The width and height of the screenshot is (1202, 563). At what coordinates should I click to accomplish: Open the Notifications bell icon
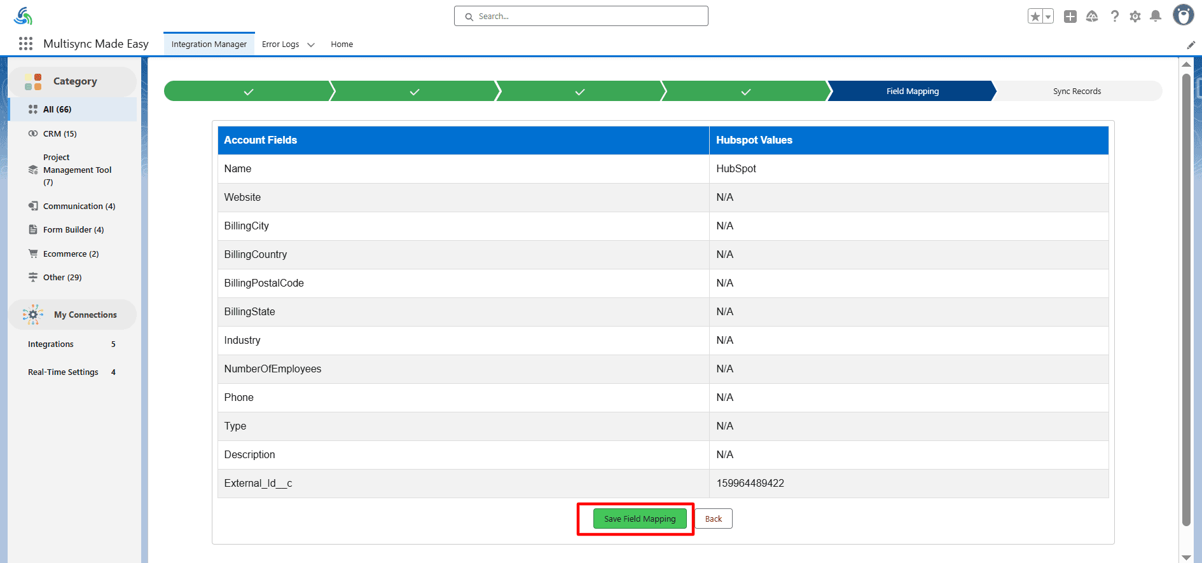pos(1156,17)
